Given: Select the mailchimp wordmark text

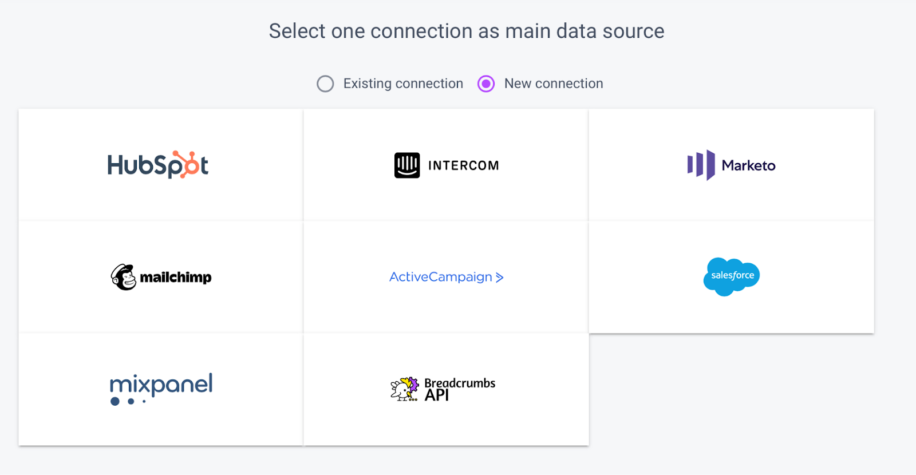Looking at the screenshot, I should pyautogui.click(x=176, y=278).
